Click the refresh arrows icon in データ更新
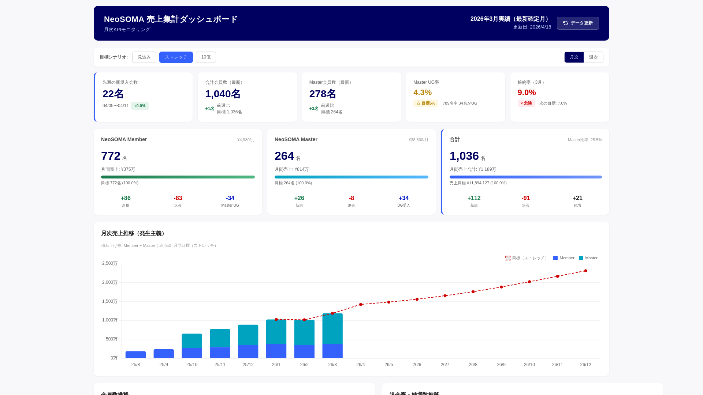The width and height of the screenshot is (703, 395). [x=566, y=23]
